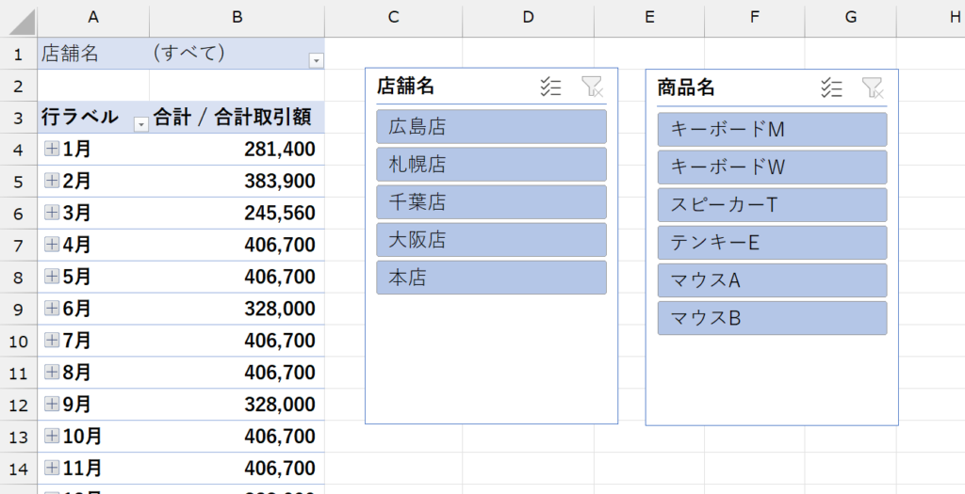Toggle multi-select in 店舗名 slicer

[x=550, y=88]
